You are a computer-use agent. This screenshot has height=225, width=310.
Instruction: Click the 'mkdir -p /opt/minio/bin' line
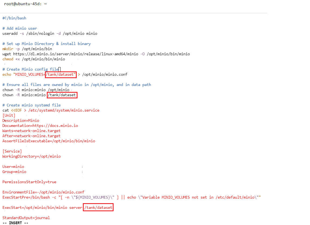(27, 49)
